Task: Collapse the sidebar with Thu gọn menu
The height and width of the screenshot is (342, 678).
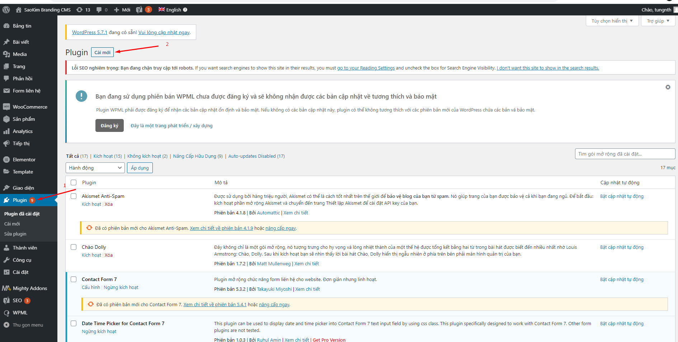Action: [x=28, y=325]
